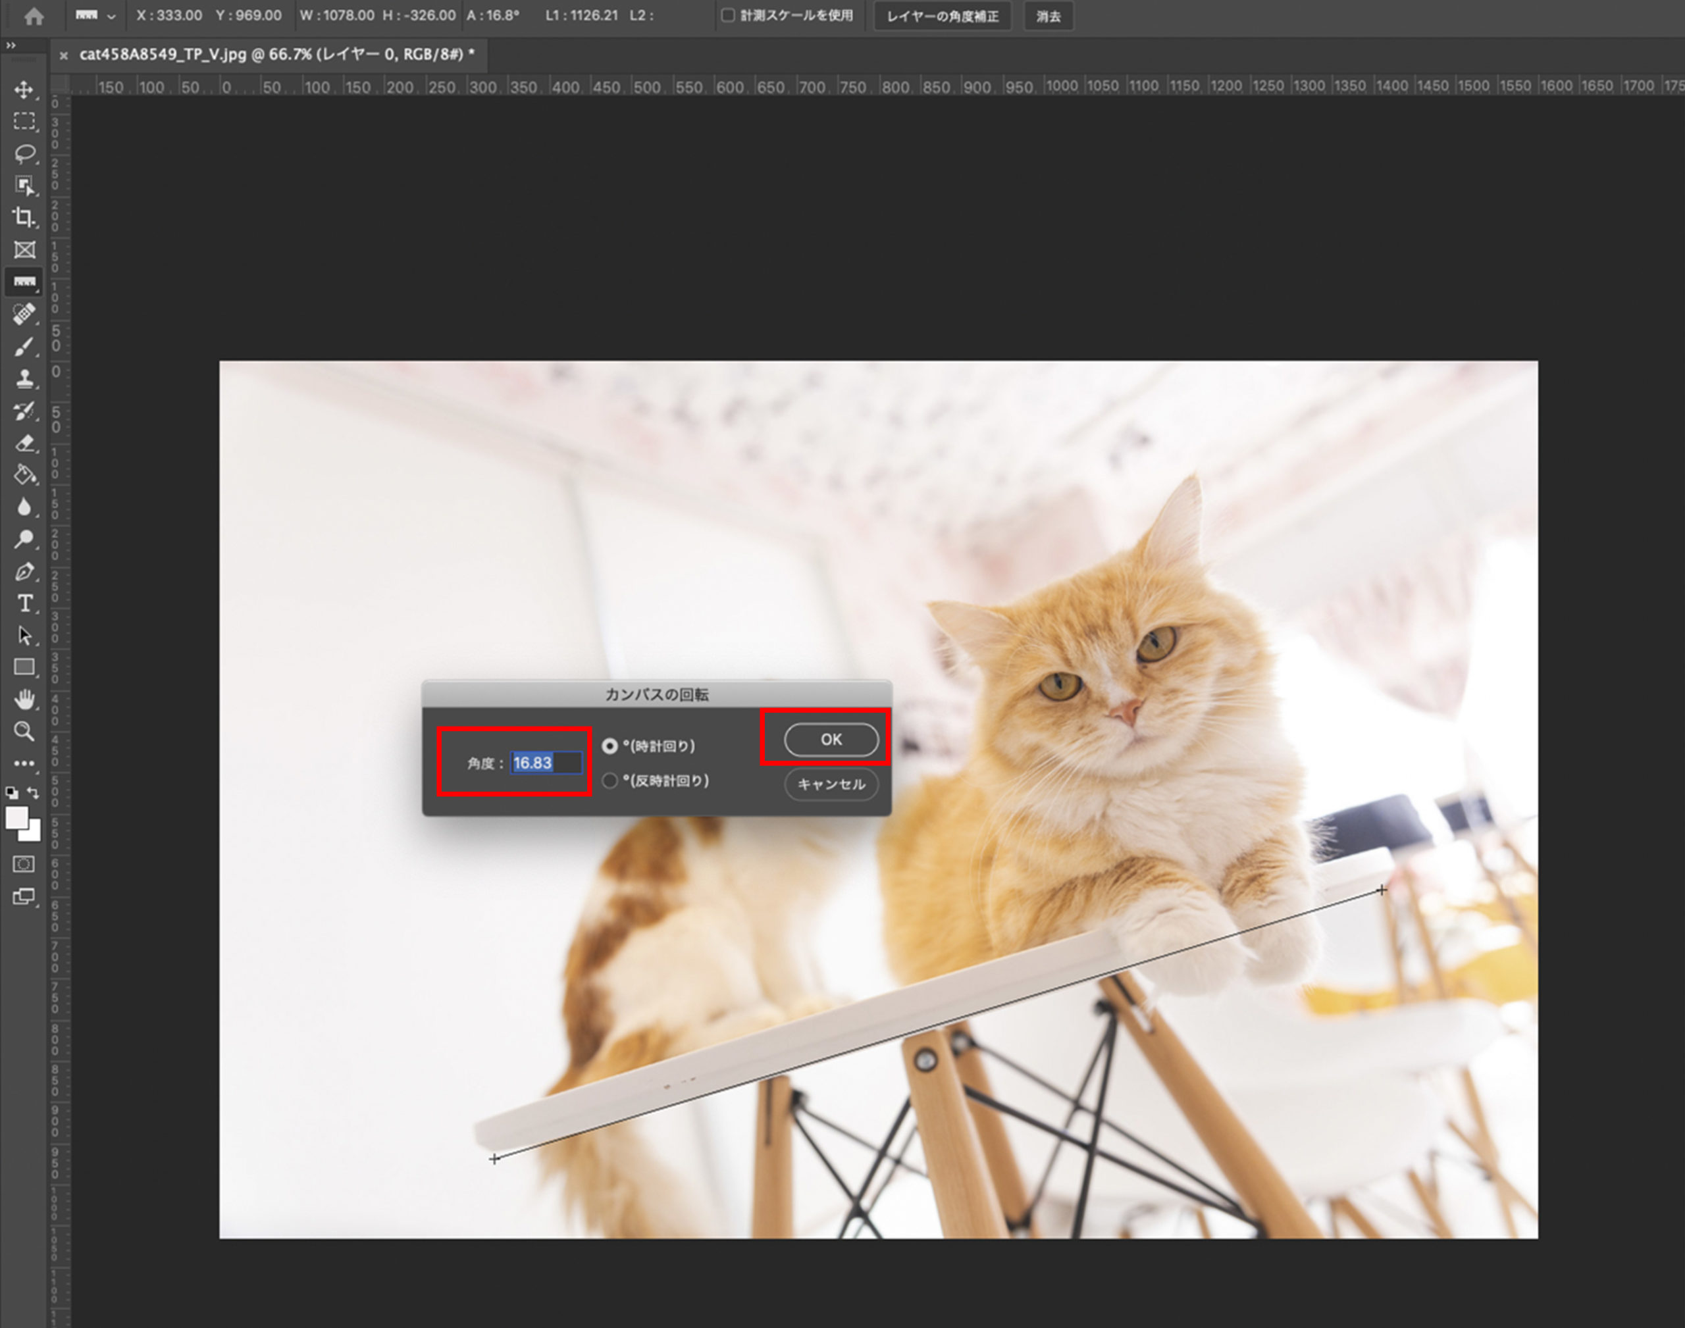
Task: Swap foreground and background colors
Action: point(34,793)
